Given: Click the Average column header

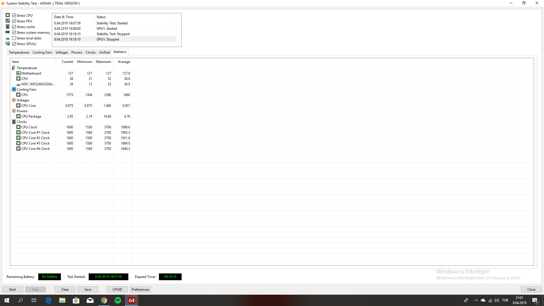Looking at the screenshot, I should point(124,62).
